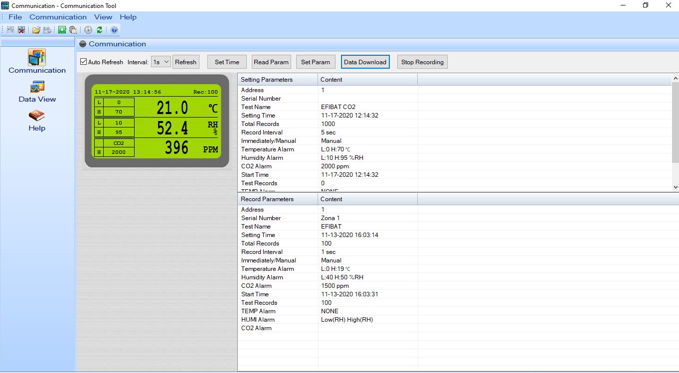Click the '11-17-2020 13:14:56' display timestamp
Viewport: 679px width, 373px height.
click(x=128, y=92)
